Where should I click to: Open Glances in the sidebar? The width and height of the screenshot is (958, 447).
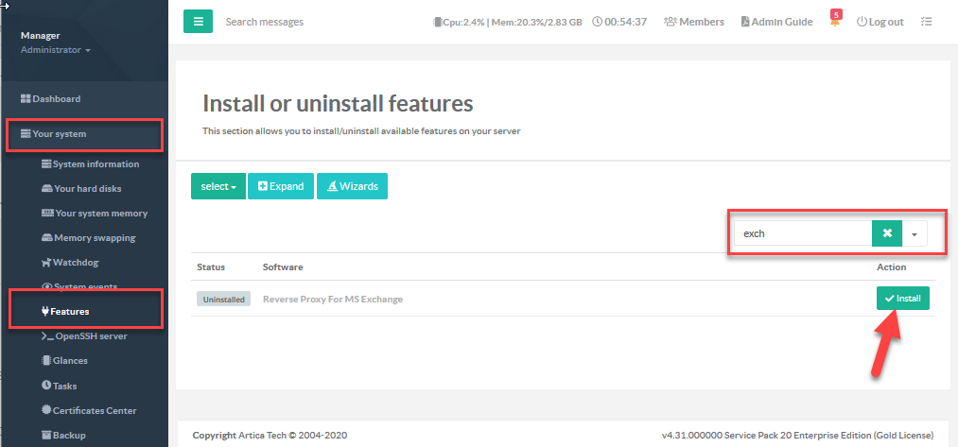click(70, 360)
